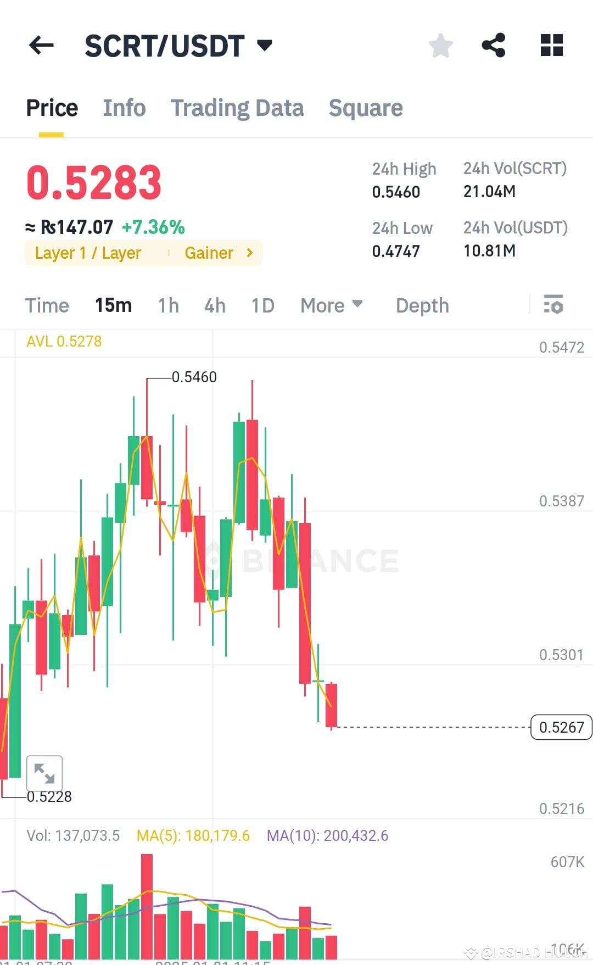593x965 pixels.
Task: Select the 1h chart interval
Action: [x=167, y=305]
